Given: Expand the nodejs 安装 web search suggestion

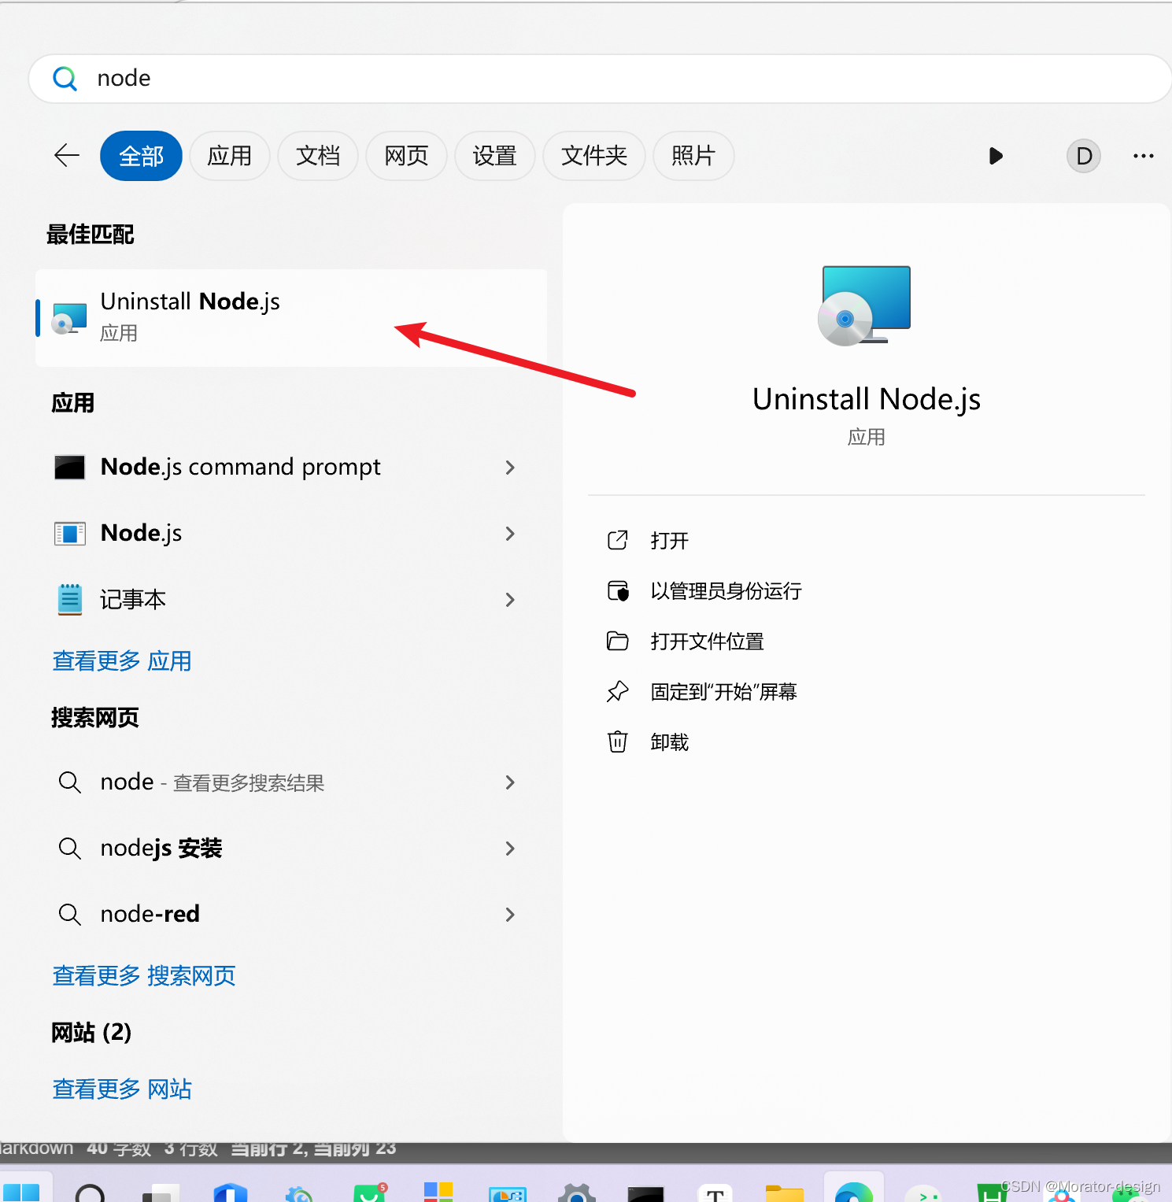Looking at the screenshot, I should click(510, 849).
